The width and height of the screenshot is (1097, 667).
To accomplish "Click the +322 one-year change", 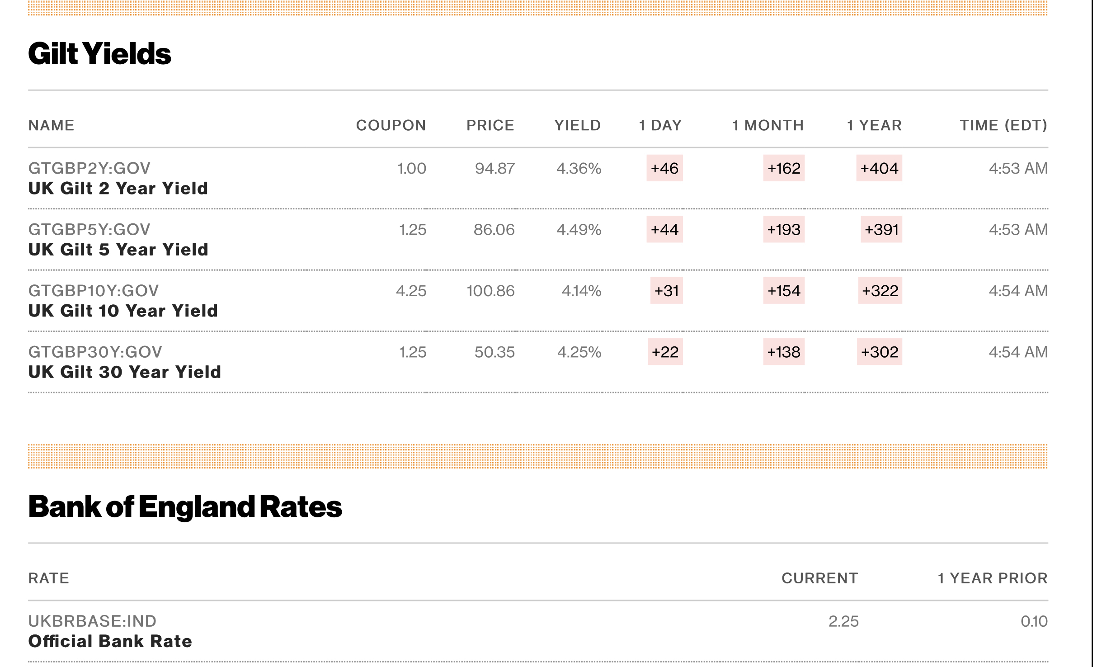I will [880, 291].
